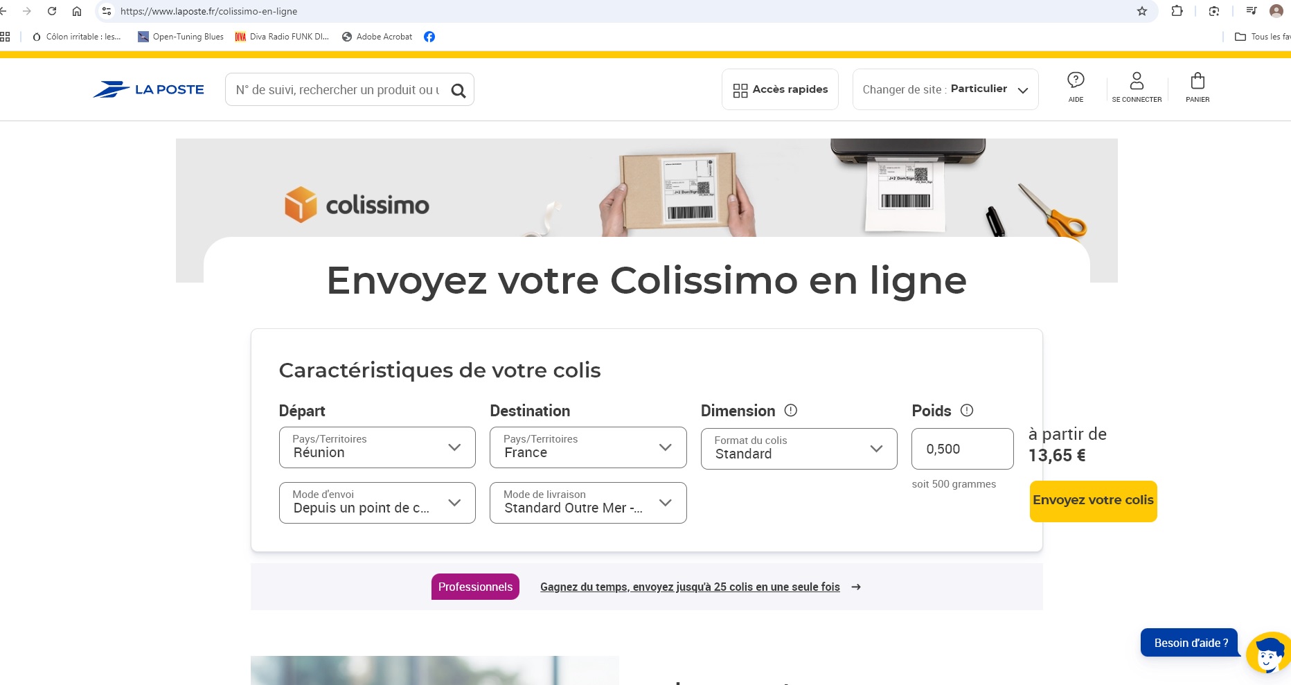Open the Diva Radio FUNK bookmark
This screenshot has height=685, width=1291.
point(282,37)
